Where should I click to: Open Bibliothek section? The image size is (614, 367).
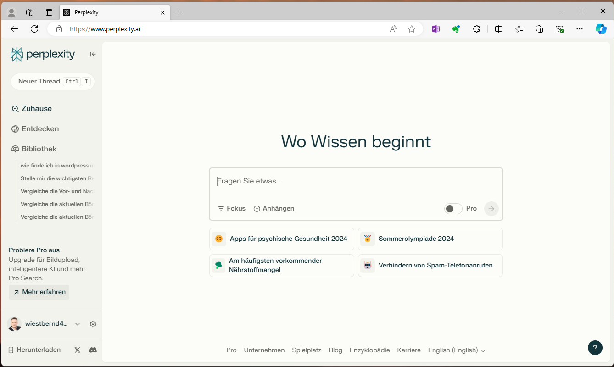[x=34, y=149]
